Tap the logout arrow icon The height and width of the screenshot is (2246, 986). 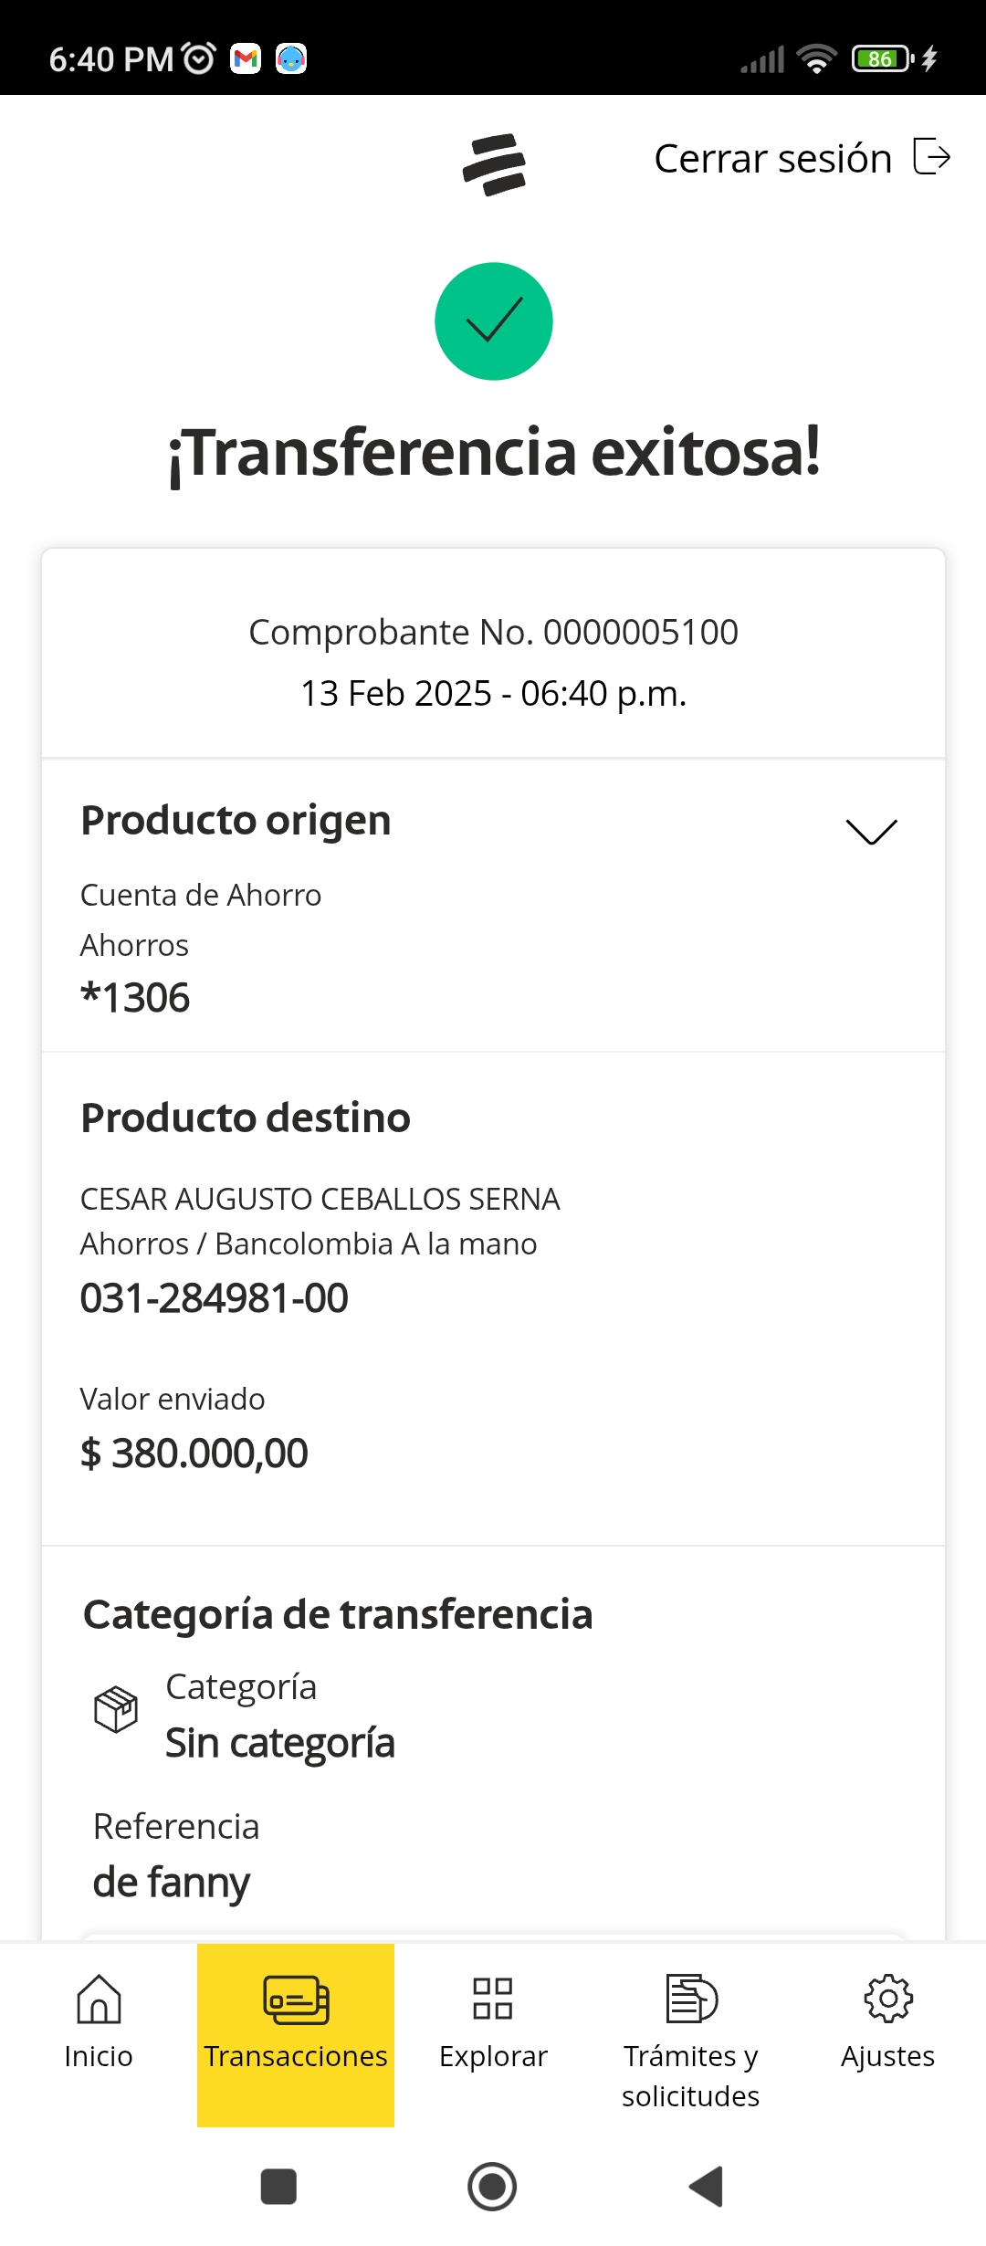click(932, 156)
